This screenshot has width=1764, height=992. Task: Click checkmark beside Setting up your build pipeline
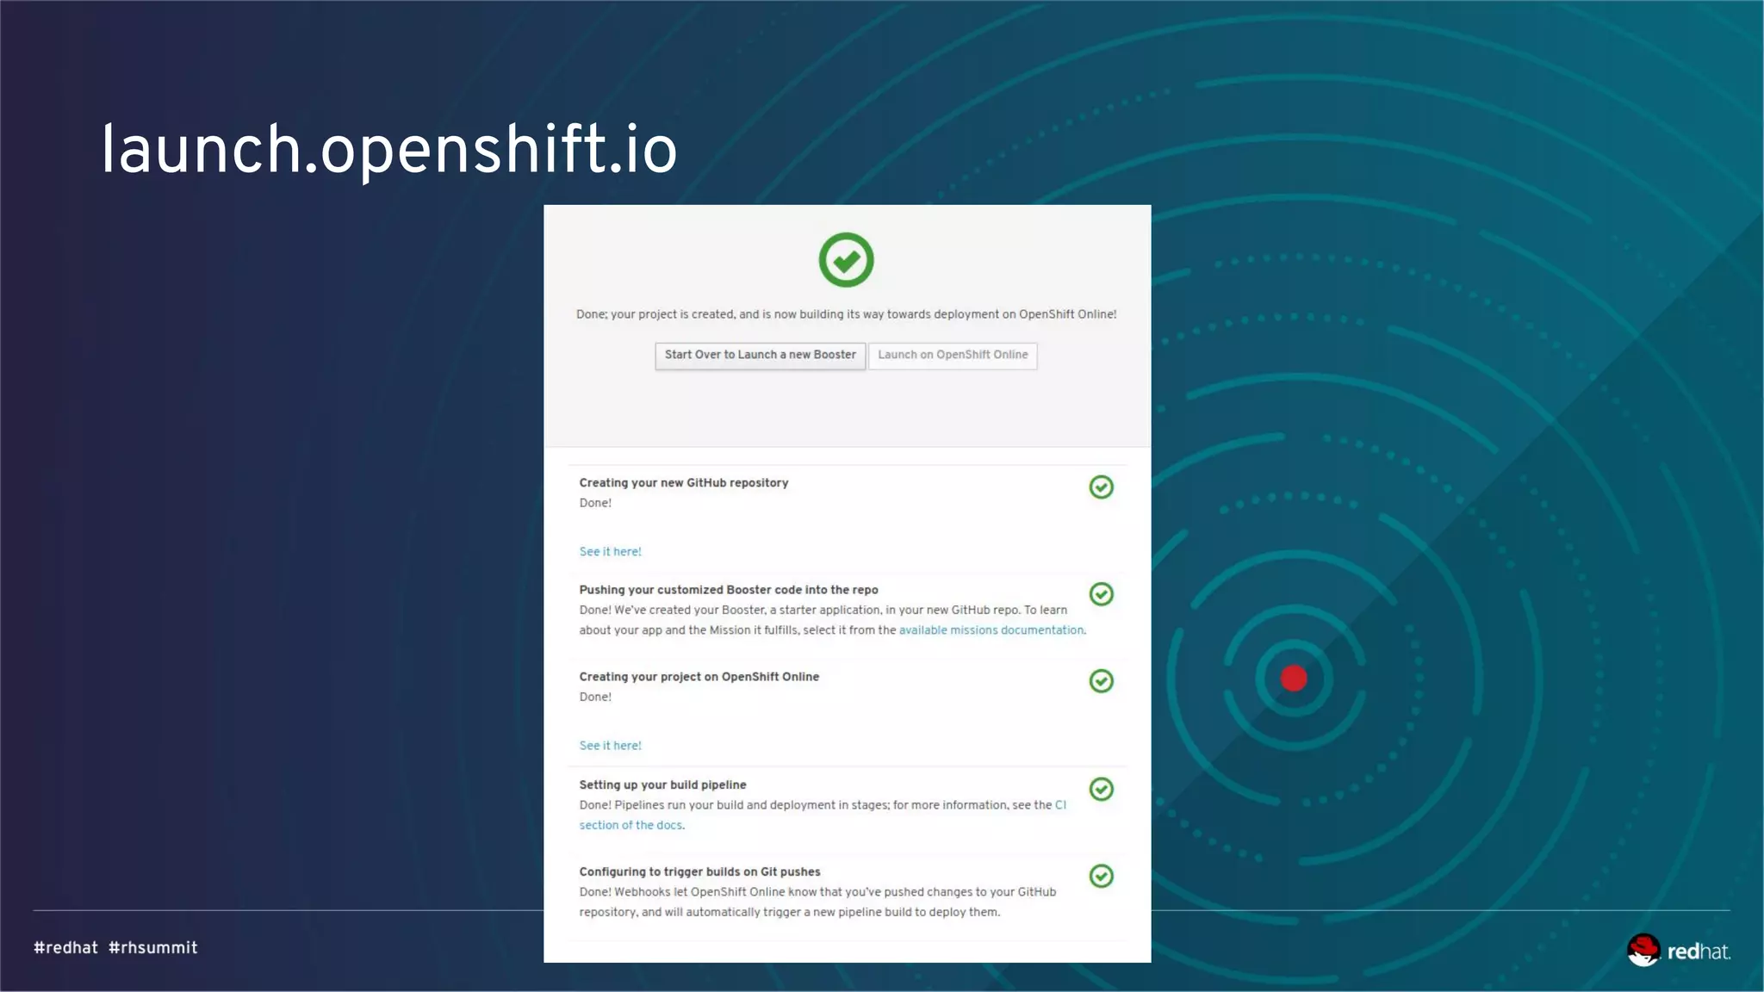click(1101, 789)
